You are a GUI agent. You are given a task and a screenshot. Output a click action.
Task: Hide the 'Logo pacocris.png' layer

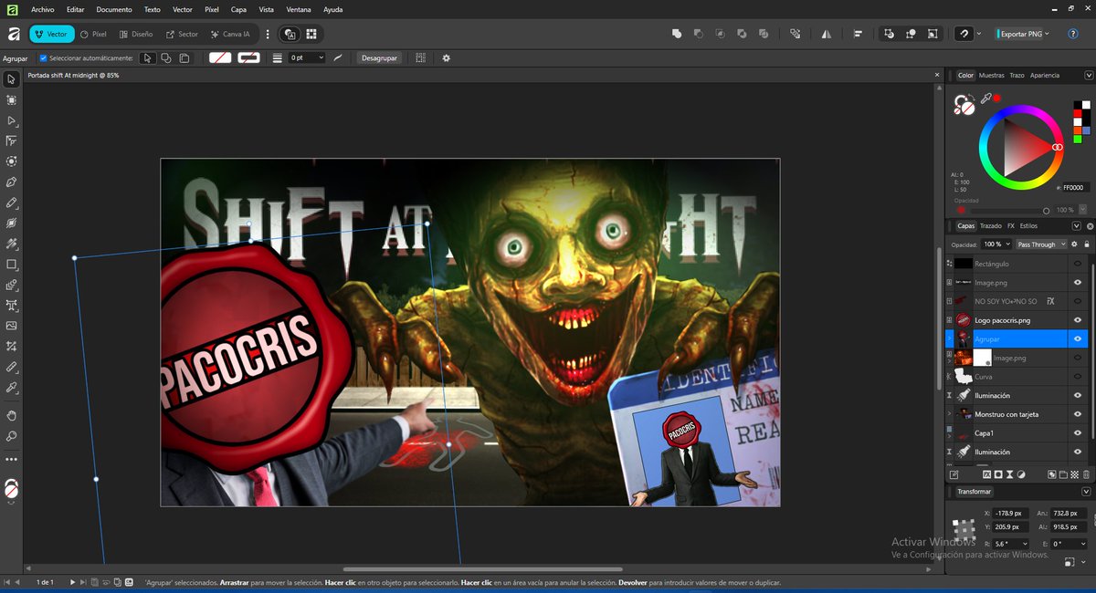[x=1078, y=320]
